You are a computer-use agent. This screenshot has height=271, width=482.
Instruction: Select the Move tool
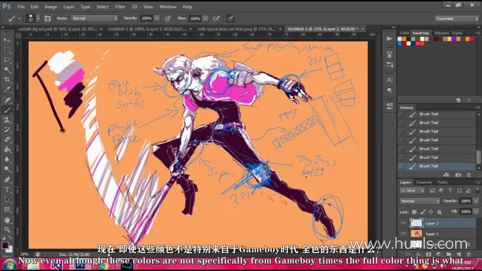click(x=7, y=40)
